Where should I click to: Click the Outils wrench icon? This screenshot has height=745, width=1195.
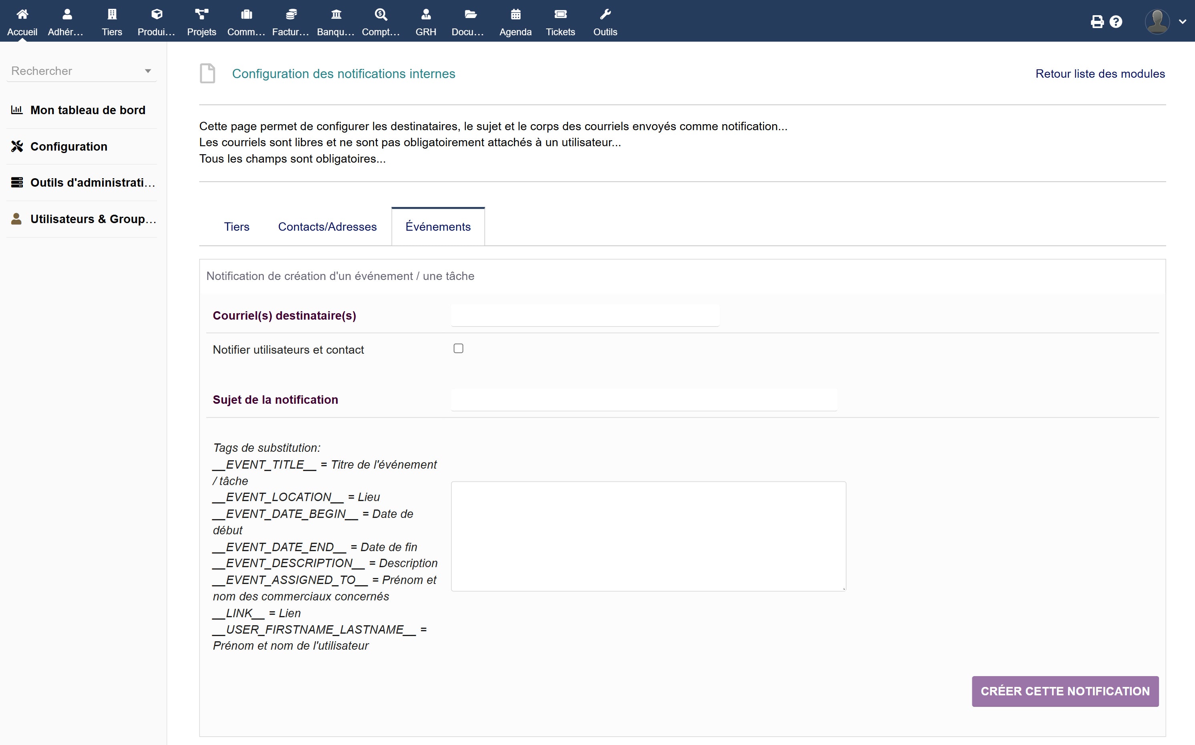coord(605,15)
